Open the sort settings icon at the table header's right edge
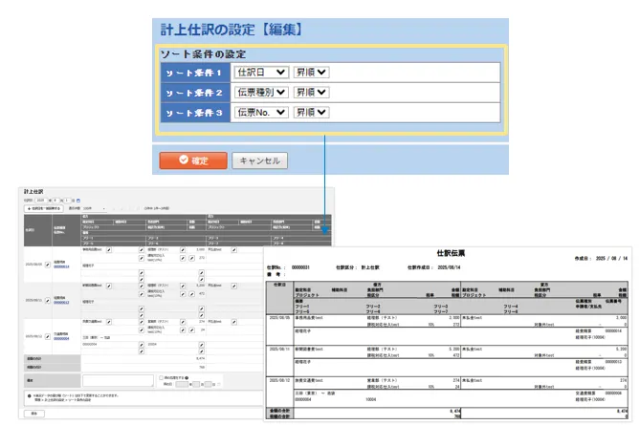This screenshot has width=640, height=425. [323, 230]
